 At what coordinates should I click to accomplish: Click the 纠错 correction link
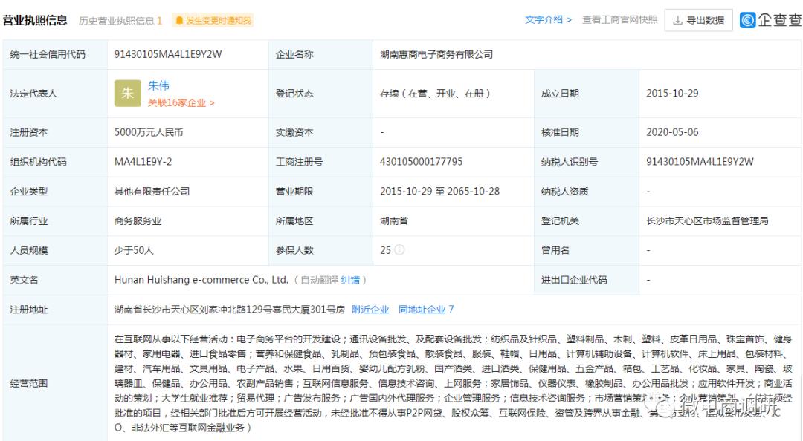coord(351,279)
